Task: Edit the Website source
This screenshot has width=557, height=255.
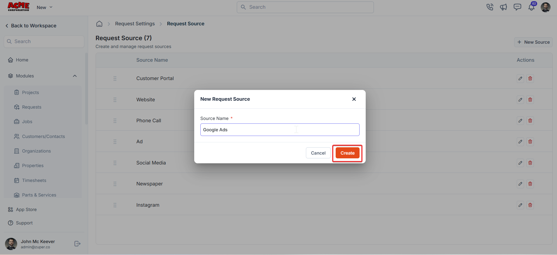Action: point(520,100)
